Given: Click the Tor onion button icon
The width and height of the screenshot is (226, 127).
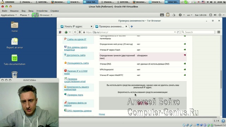Looking at the screenshot, I should coord(66,32).
